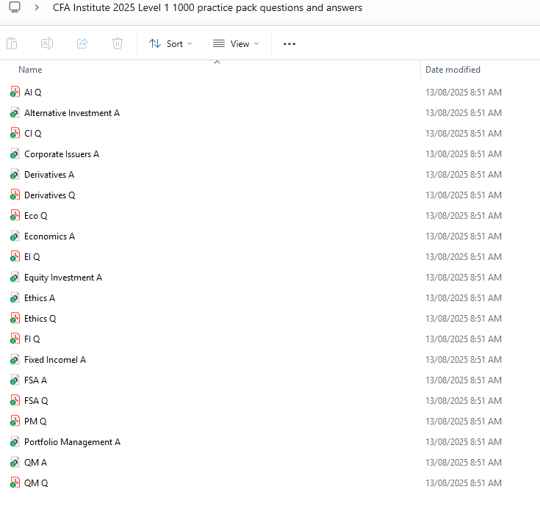This screenshot has width=540, height=506.
Task: Click the This PC monitor icon in breadcrumb
Action: click(14, 8)
